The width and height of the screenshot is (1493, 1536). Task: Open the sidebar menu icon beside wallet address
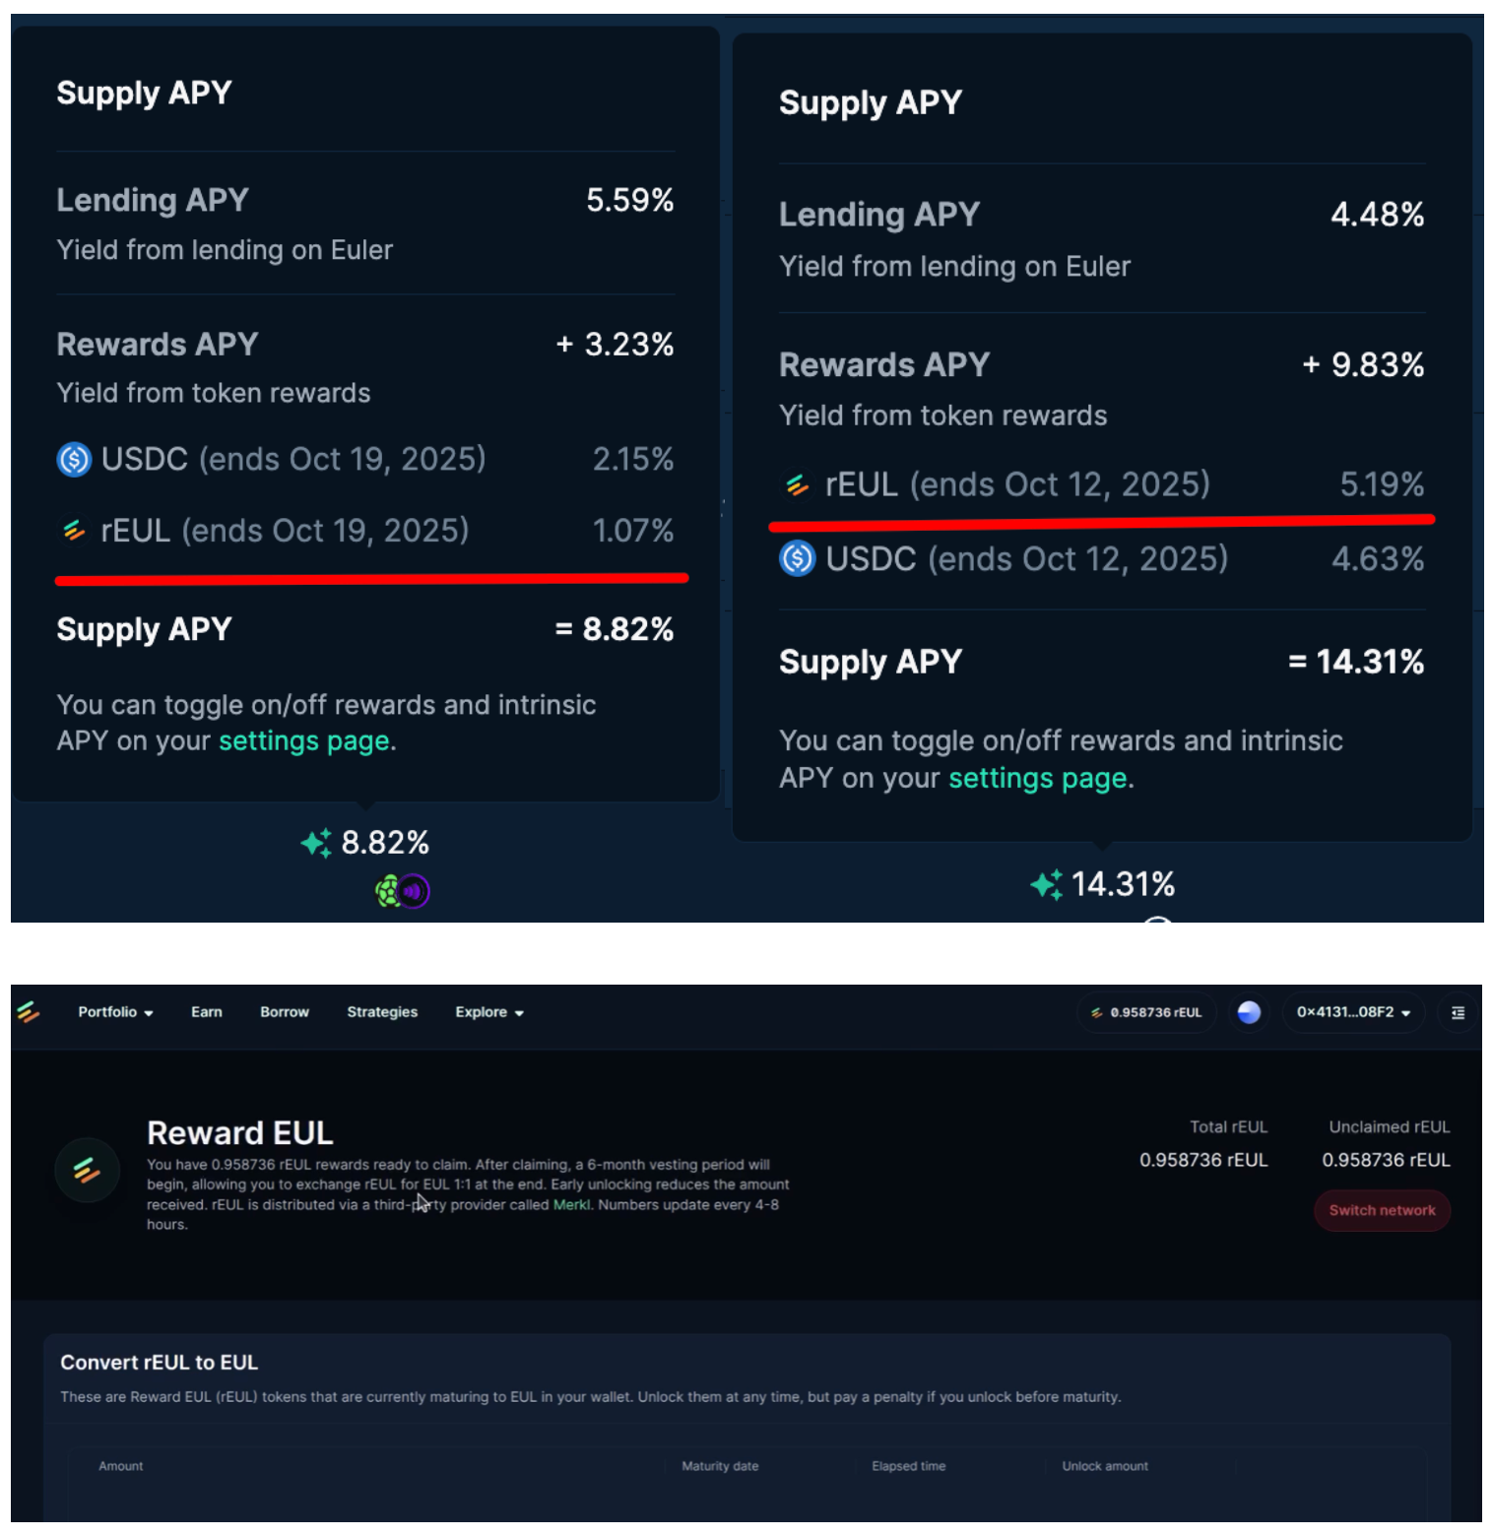[x=1458, y=1012]
